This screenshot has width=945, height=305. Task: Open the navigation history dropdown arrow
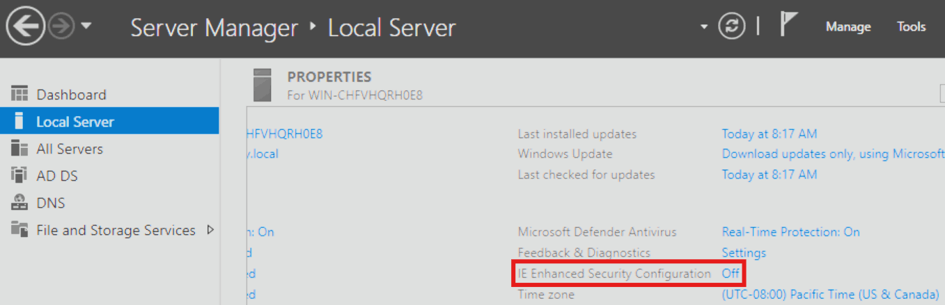(x=86, y=27)
